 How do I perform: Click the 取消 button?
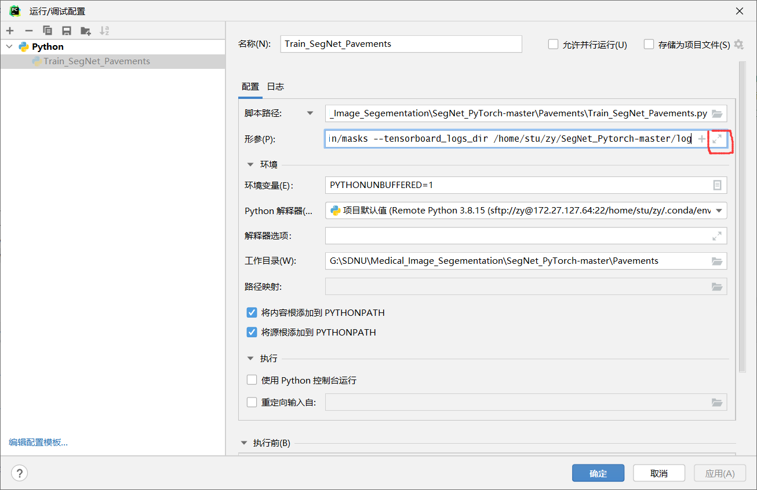(659, 473)
